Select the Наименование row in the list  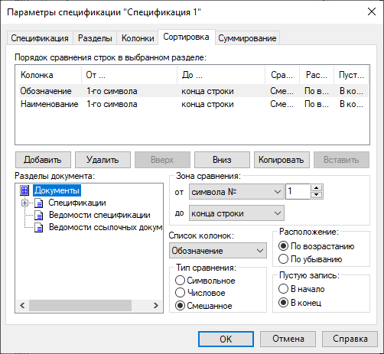(194, 104)
